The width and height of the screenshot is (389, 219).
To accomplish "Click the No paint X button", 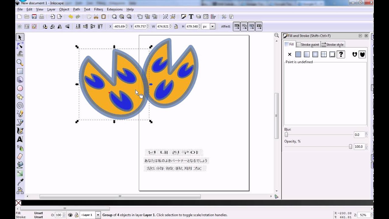I will pyautogui.click(x=290, y=54).
